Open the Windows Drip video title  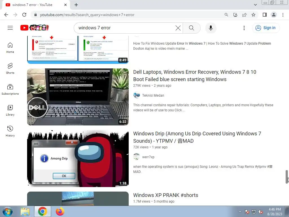197,137
